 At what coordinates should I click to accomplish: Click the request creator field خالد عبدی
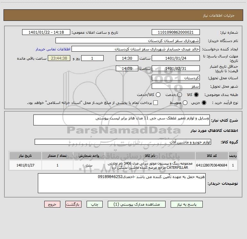[x=136, y=49]
